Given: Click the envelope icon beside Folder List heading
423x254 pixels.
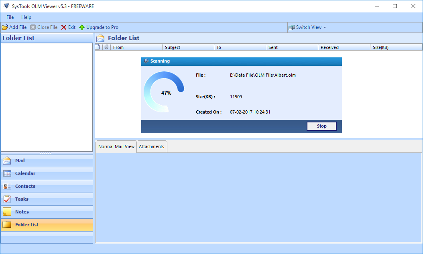Looking at the screenshot, I should pyautogui.click(x=100, y=38).
